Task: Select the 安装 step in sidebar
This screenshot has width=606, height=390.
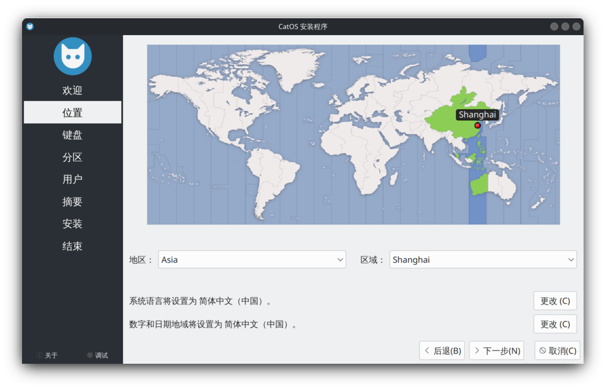Action: pos(72,224)
